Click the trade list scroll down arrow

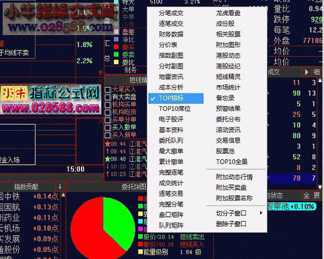pyautogui.click(x=320, y=187)
